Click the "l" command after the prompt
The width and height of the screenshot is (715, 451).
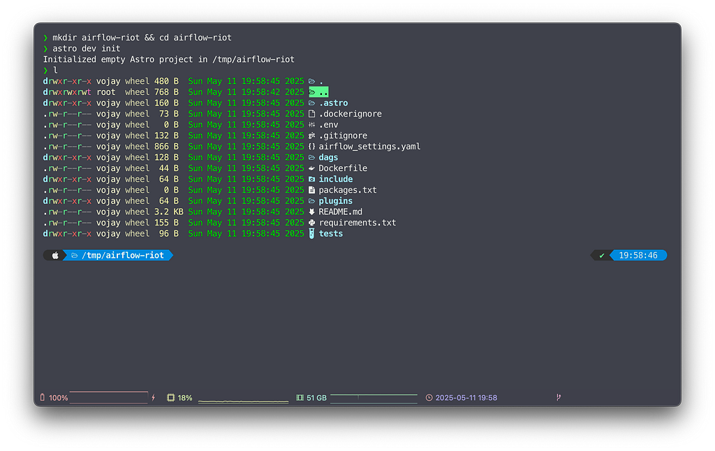pyautogui.click(x=55, y=71)
